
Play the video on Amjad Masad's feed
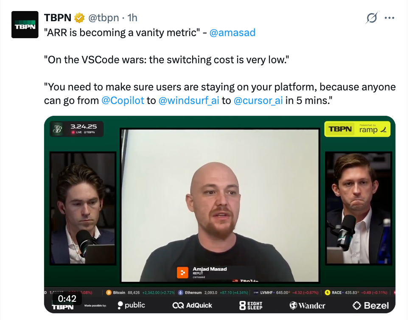[220, 205]
